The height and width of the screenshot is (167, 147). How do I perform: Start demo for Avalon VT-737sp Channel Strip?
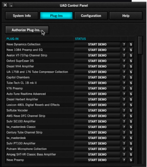click(97, 55)
